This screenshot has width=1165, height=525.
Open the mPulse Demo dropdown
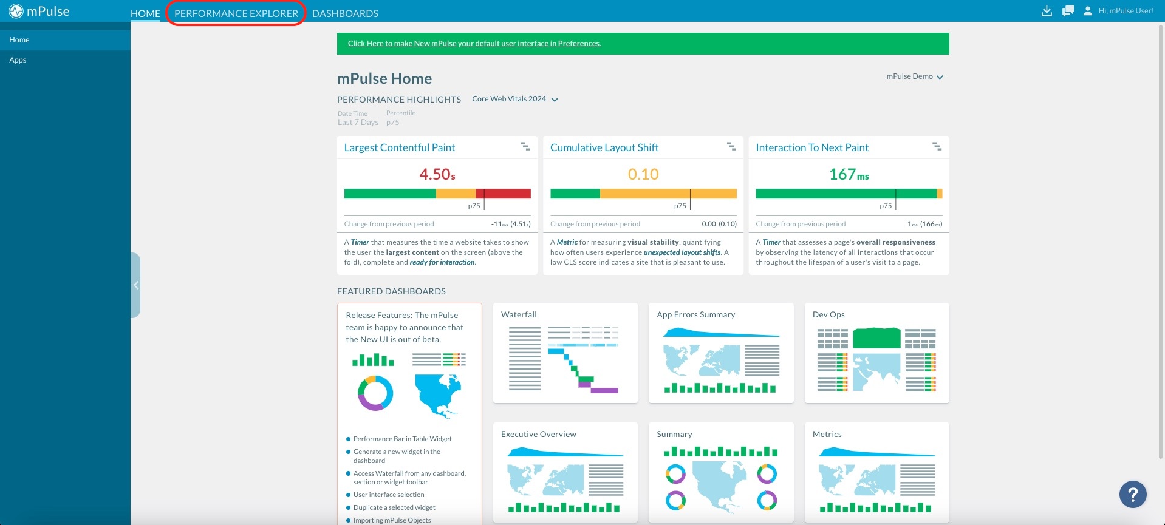(914, 76)
